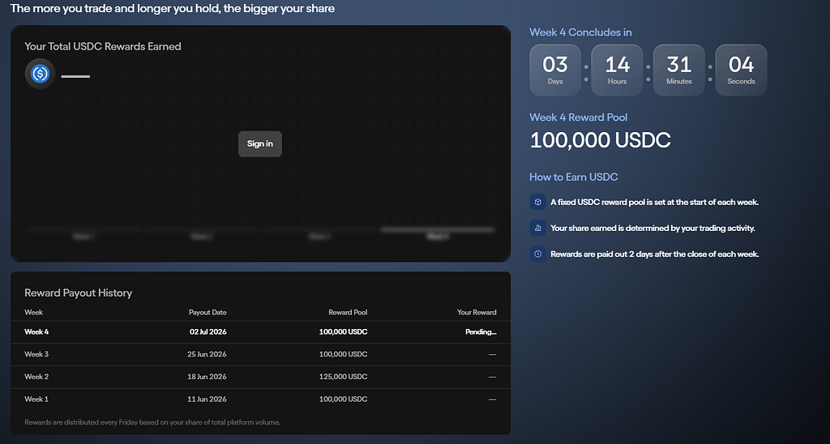The image size is (830, 444).
Task: Click the USDC coin icon
Action: click(x=41, y=74)
